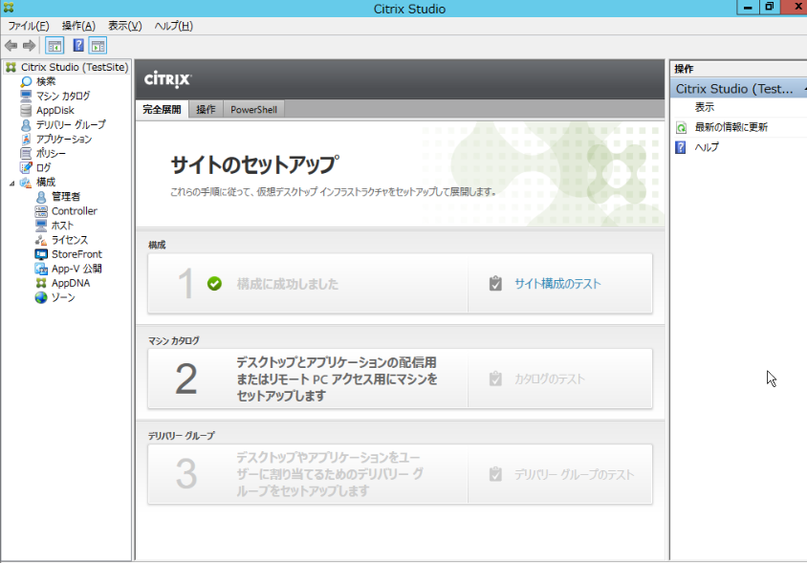Click the マシン カタログ monitor icon
This screenshot has width=807, height=563.
[26, 96]
